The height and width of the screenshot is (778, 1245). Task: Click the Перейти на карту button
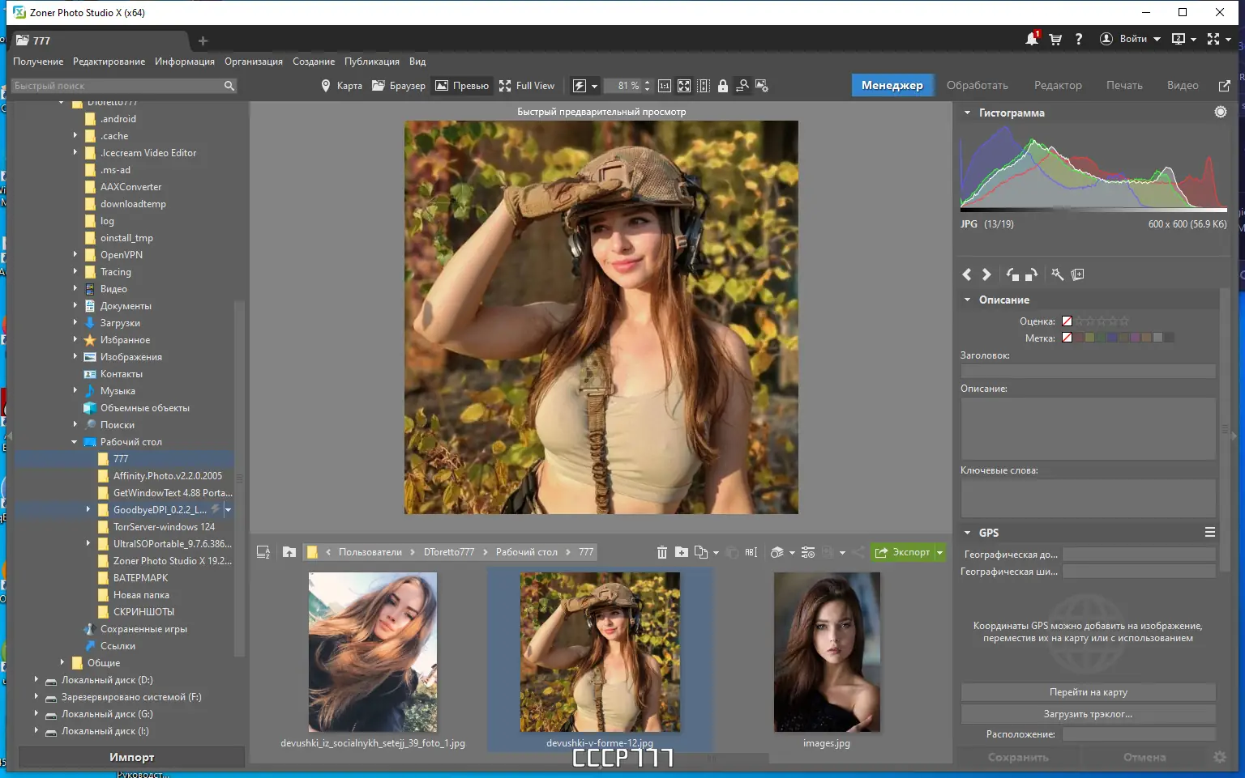[1088, 692]
